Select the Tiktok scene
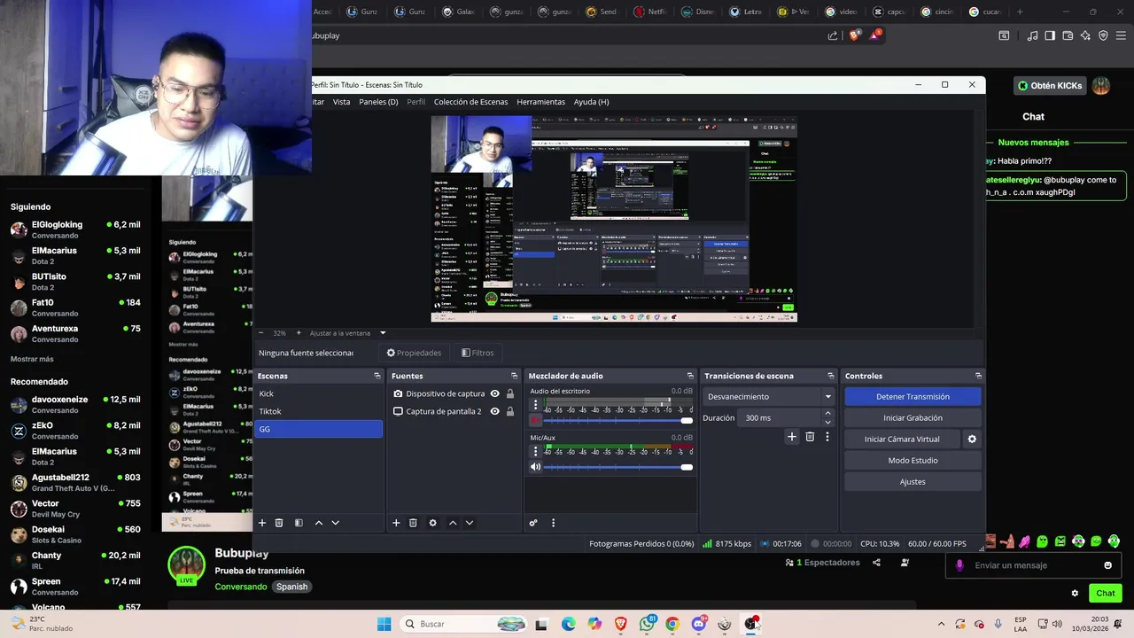The height and width of the screenshot is (638, 1134). (x=319, y=411)
